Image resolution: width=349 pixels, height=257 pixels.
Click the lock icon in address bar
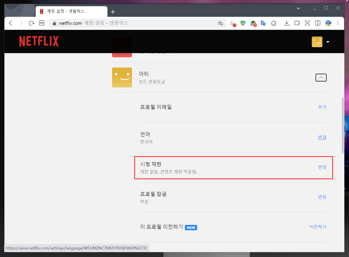[54, 23]
